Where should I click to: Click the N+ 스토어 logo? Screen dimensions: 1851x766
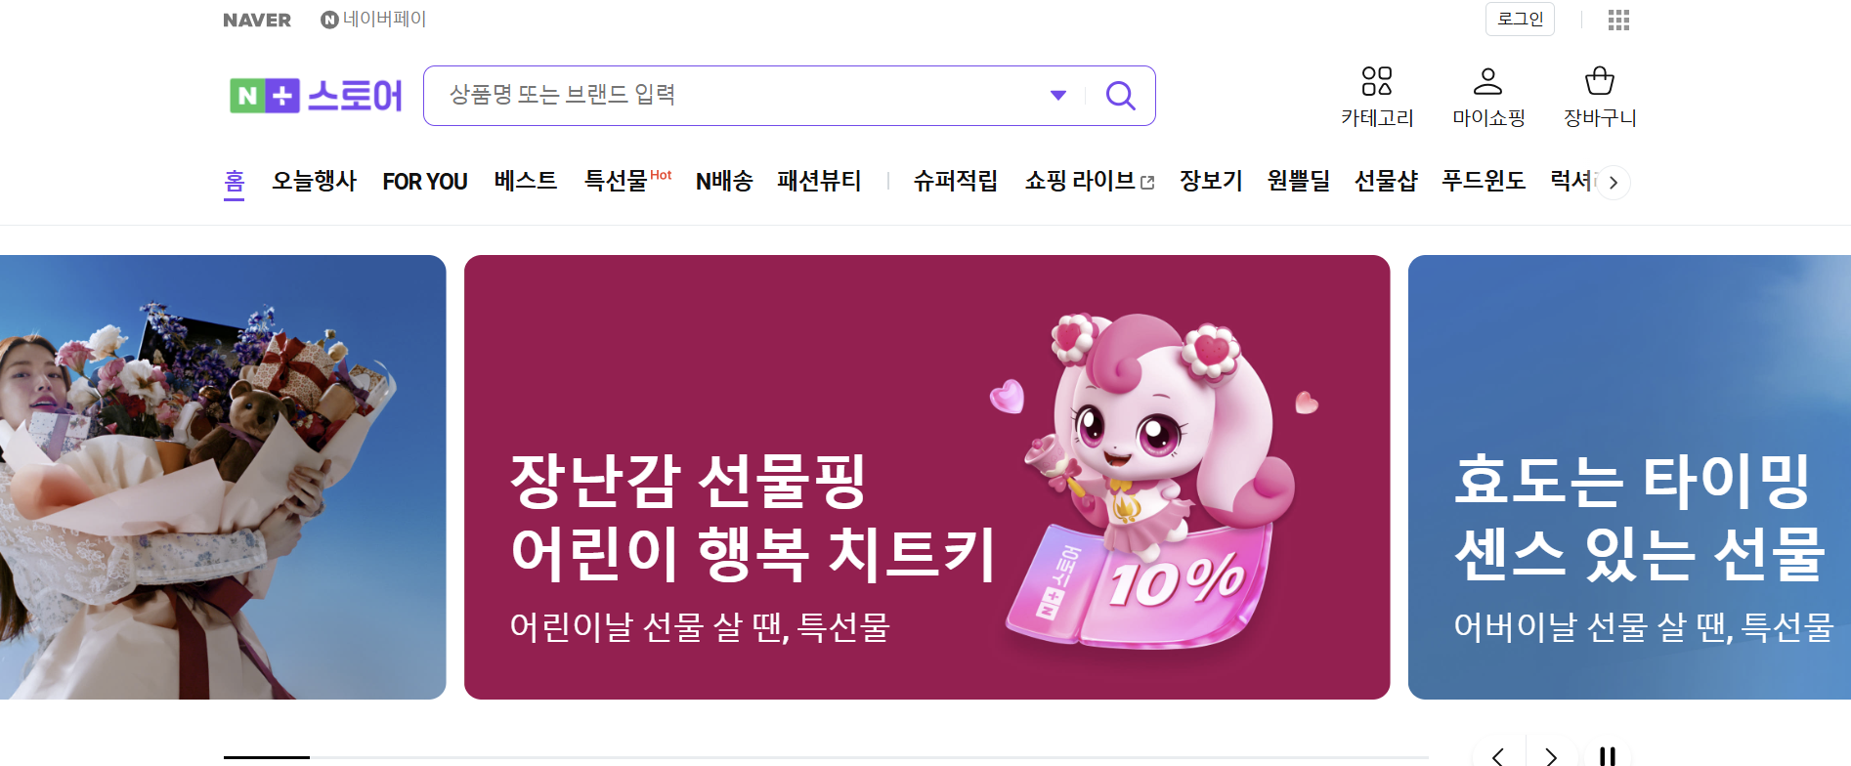pyautogui.click(x=316, y=96)
